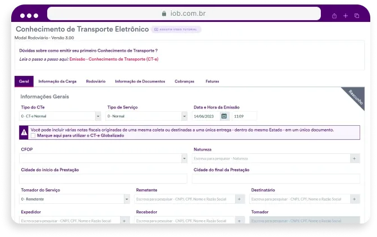This screenshot has width=377, height=237.
Task: Click the browser tabs overview icon
Action: (x=357, y=16)
